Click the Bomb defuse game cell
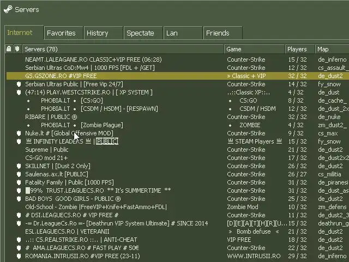349x262 pixels. click(x=254, y=231)
